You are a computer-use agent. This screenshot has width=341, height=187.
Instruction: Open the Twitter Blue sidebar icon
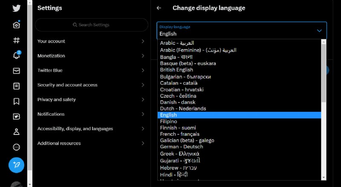click(16, 117)
